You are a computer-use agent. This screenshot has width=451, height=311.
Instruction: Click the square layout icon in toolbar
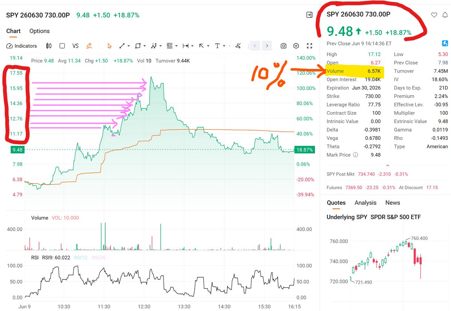(62, 46)
